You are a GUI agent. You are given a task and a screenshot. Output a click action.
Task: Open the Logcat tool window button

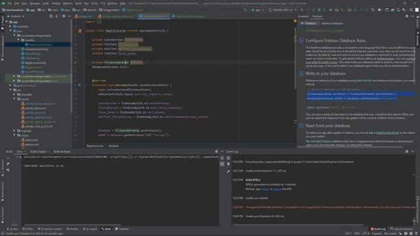[91, 229]
